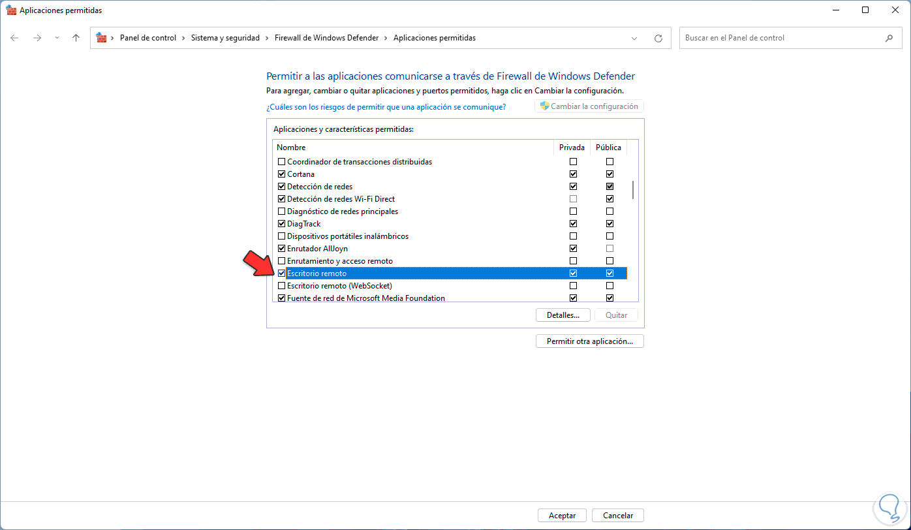Click the Cancelar button
911x530 pixels.
point(618,516)
